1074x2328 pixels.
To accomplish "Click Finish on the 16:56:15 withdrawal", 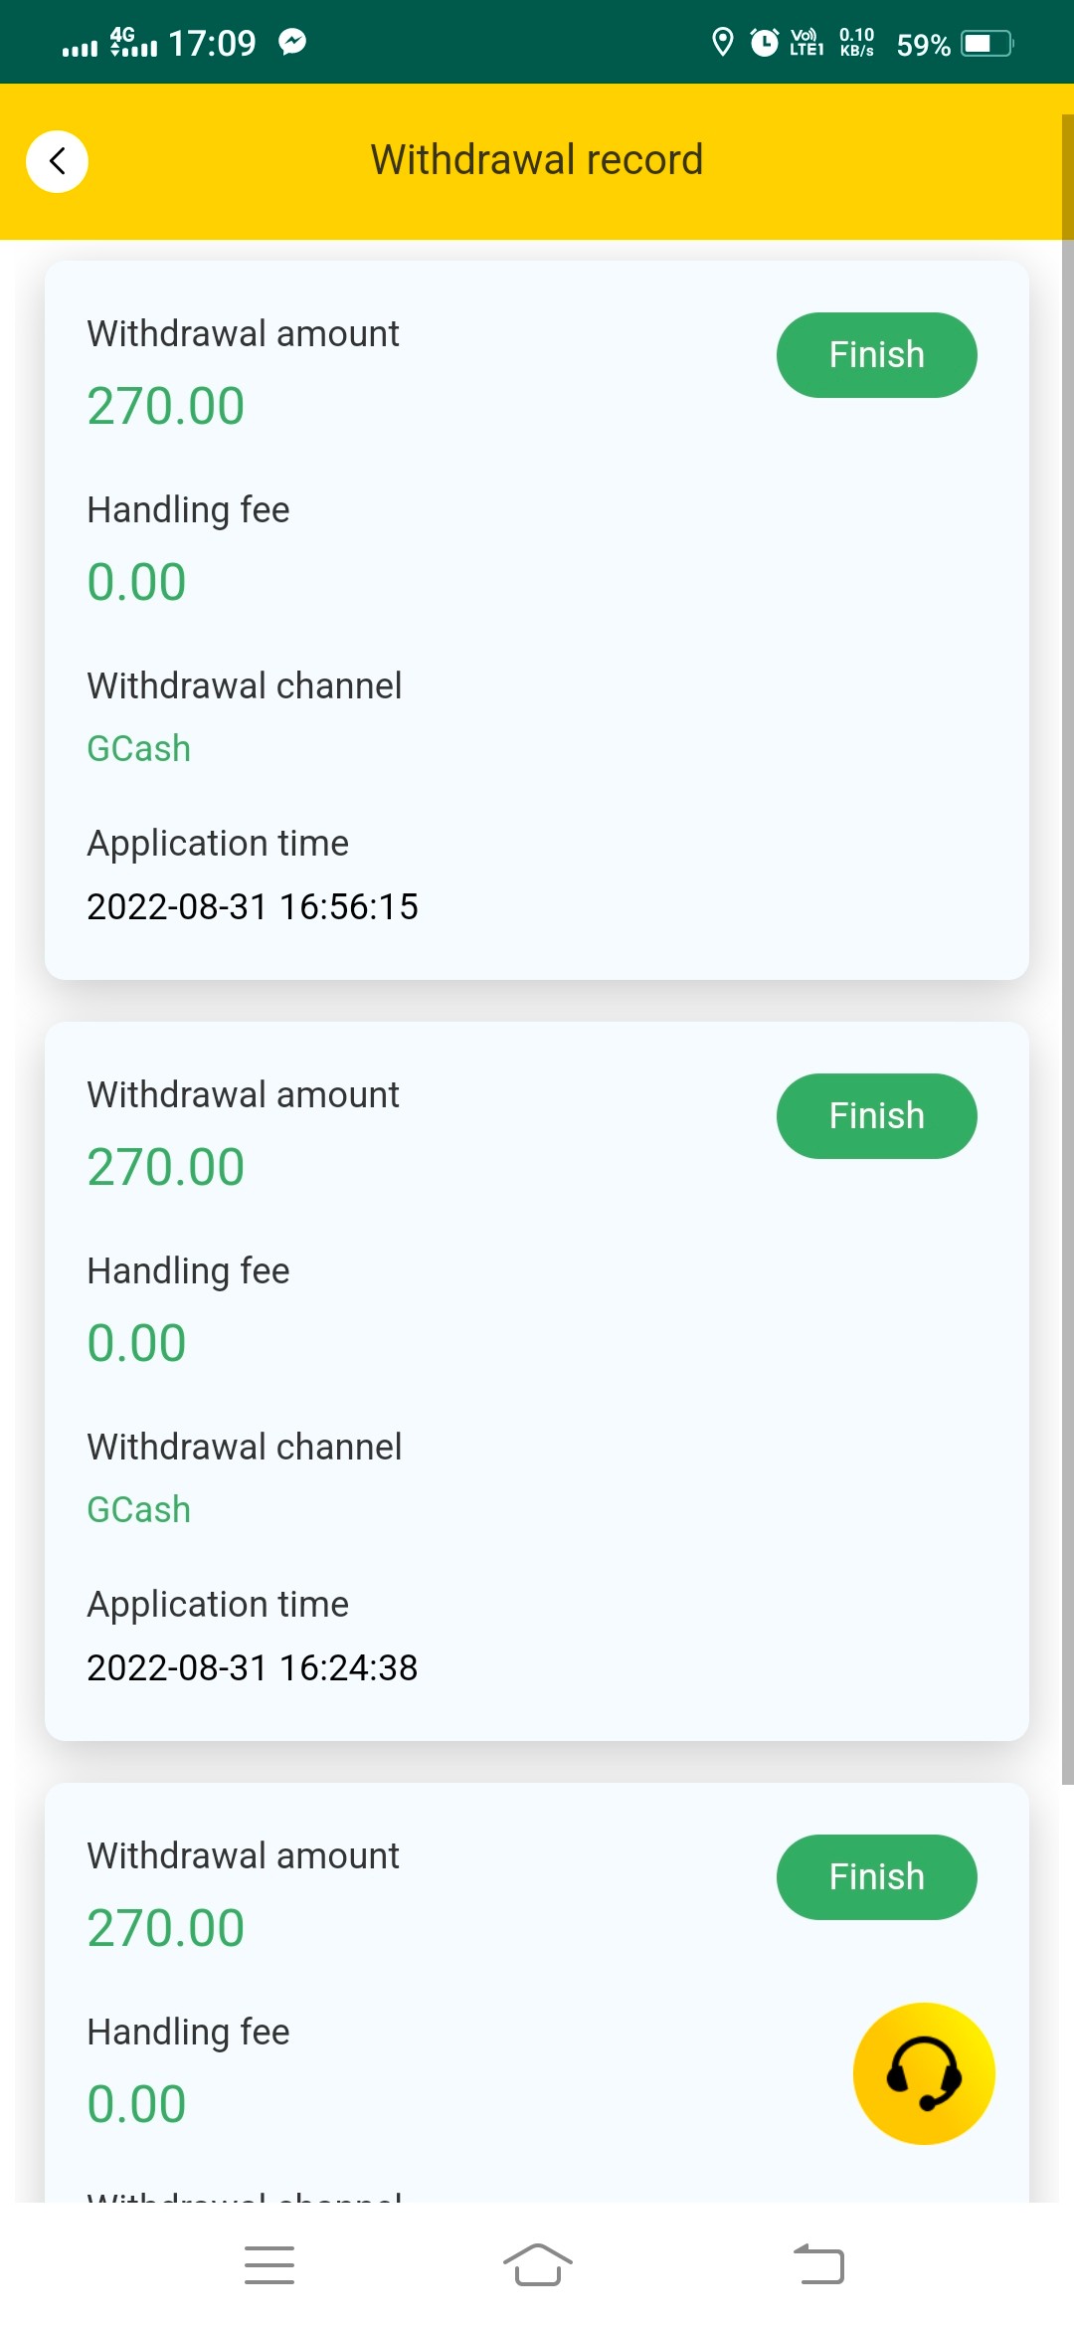I will click(877, 355).
